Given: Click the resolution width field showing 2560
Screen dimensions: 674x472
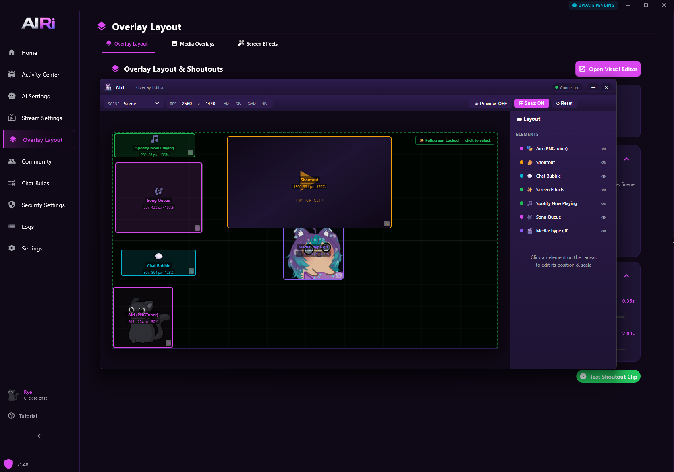Looking at the screenshot, I should 187,103.
